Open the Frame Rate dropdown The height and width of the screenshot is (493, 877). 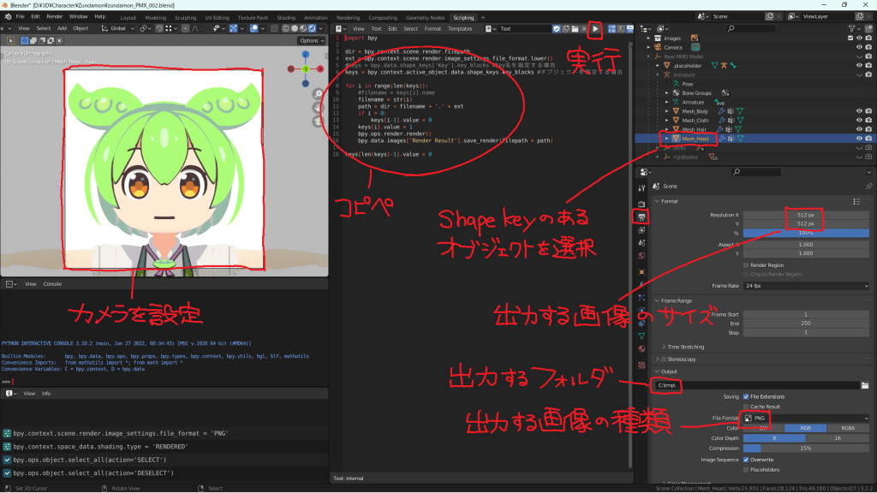click(x=805, y=285)
